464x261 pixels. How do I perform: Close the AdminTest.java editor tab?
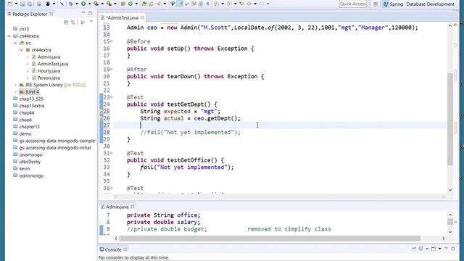click(x=142, y=17)
